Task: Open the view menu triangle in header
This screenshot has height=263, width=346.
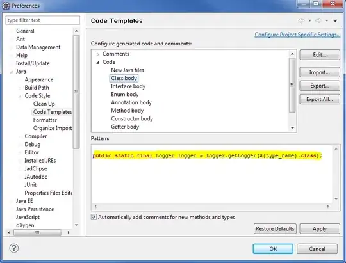Action: 335,20
